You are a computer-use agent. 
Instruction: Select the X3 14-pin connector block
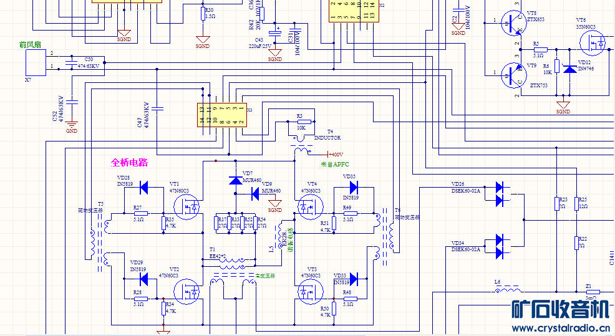click(x=222, y=115)
